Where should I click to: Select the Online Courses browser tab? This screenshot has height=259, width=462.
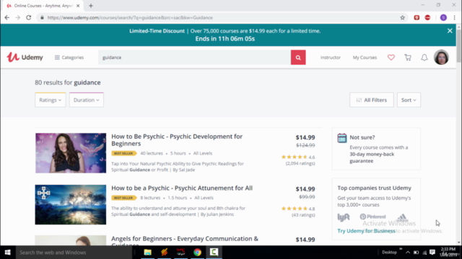[x=43, y=6]
